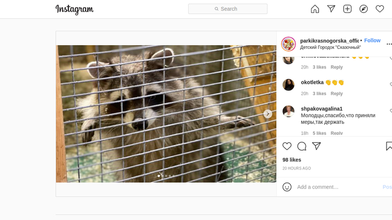Viewport: 392px width, 220px height.
Task: Create a new post with plus icon
Action: pyautogui.click(x=347, y=9)
